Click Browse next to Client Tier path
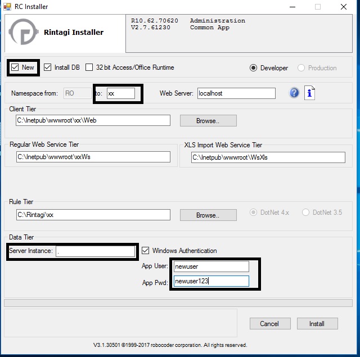This screenshot has height=357, width=360. tap(208, 121)
